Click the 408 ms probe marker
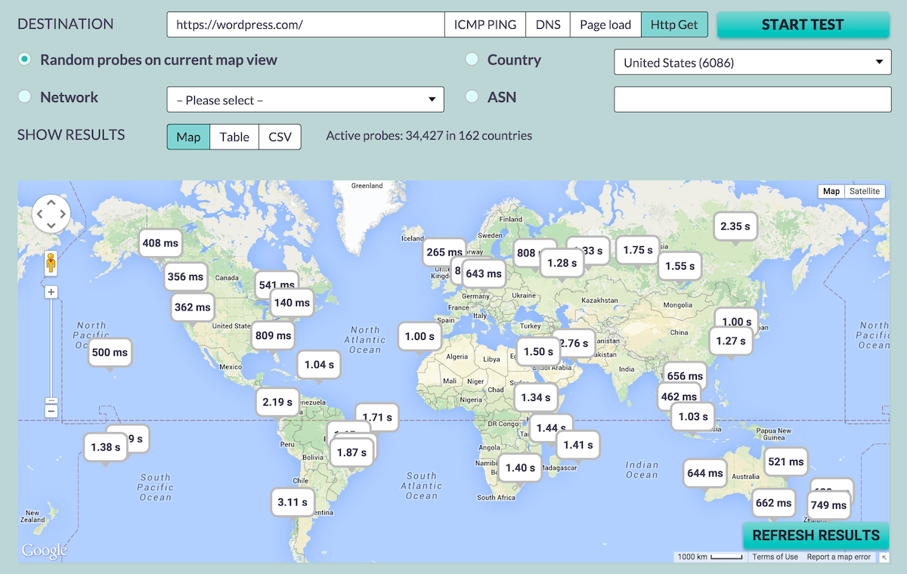 click(160, 243)
